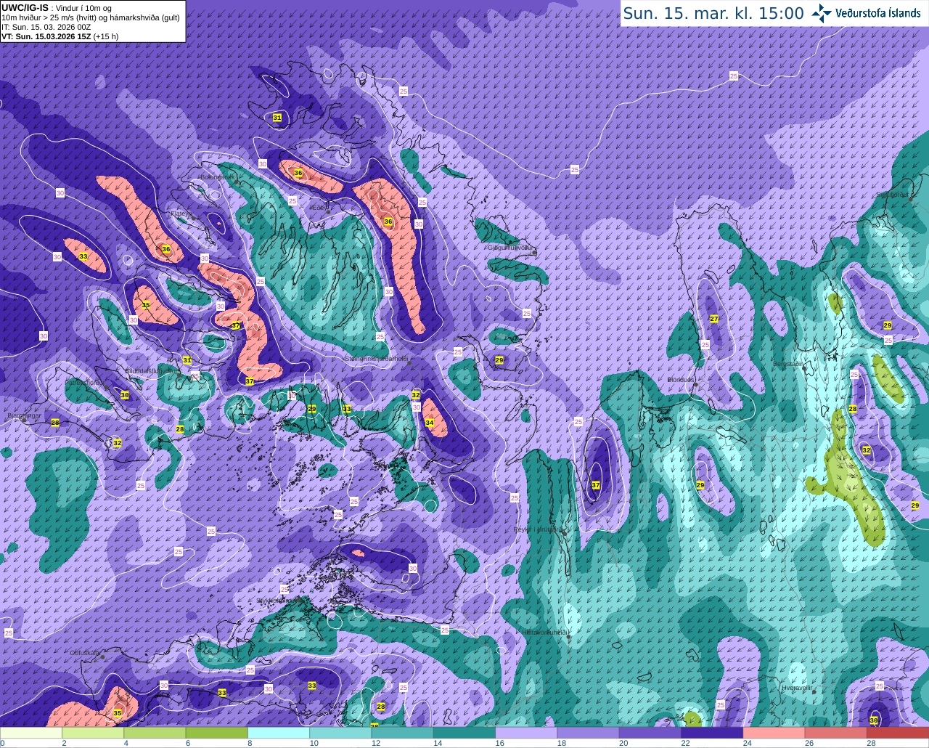This screenshot has height=748, width=929.
Task: Click the yellow 29 gust label southeast of Gjögurflugvöllur
Action: (499, 360)
